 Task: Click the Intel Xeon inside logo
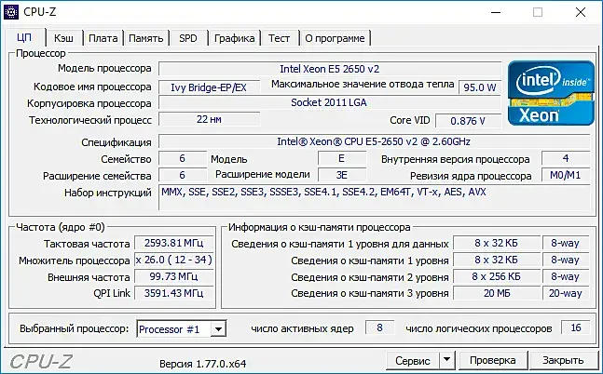[x=551, y=93]
